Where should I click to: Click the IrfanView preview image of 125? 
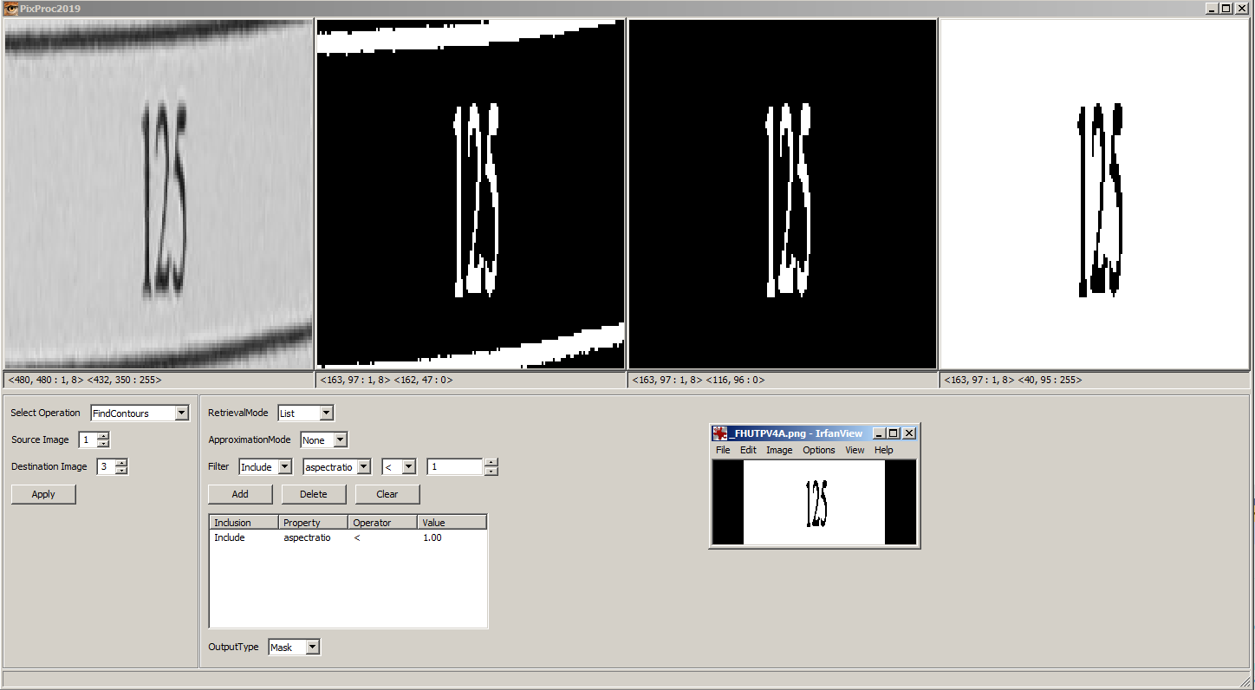pos(814,502)
